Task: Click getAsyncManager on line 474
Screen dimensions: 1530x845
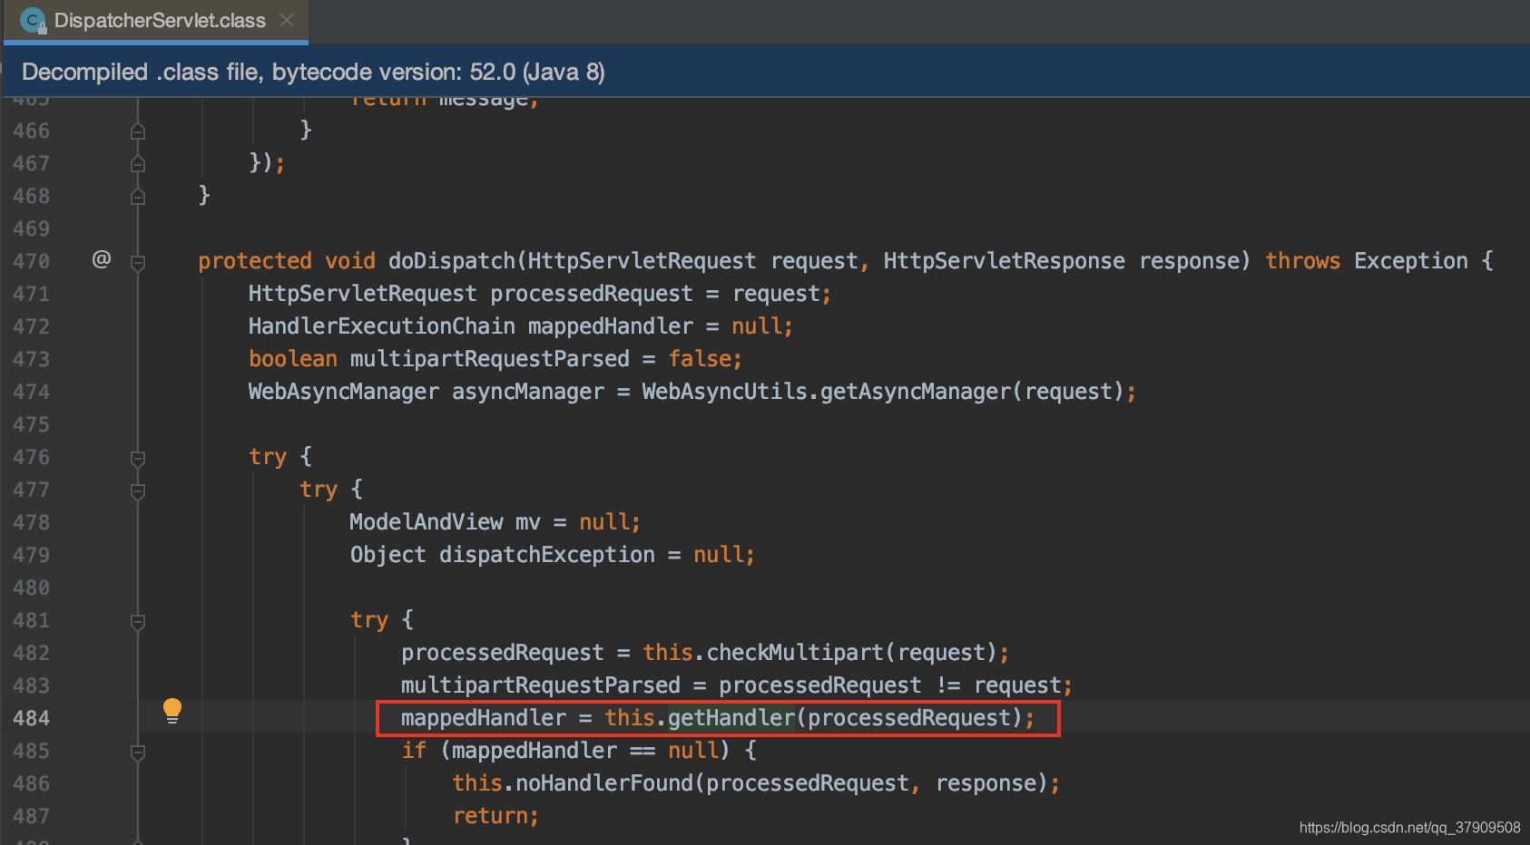Action: coord(916,392)
